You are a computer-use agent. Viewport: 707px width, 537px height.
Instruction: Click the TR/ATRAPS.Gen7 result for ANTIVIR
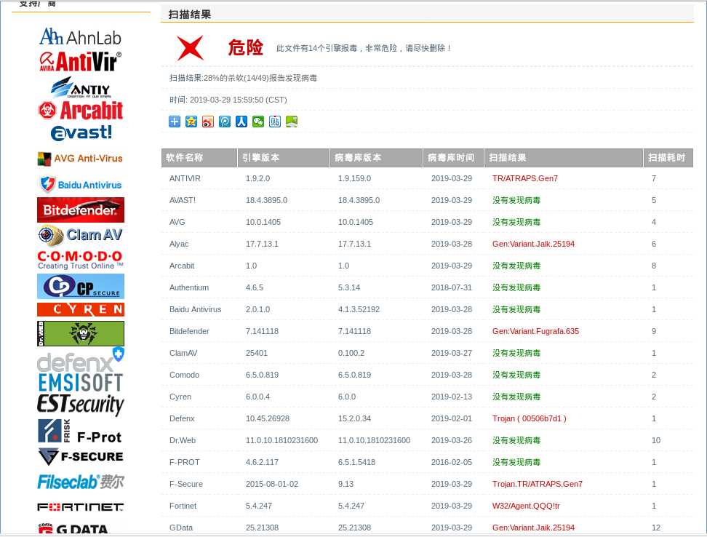[525, 178]
